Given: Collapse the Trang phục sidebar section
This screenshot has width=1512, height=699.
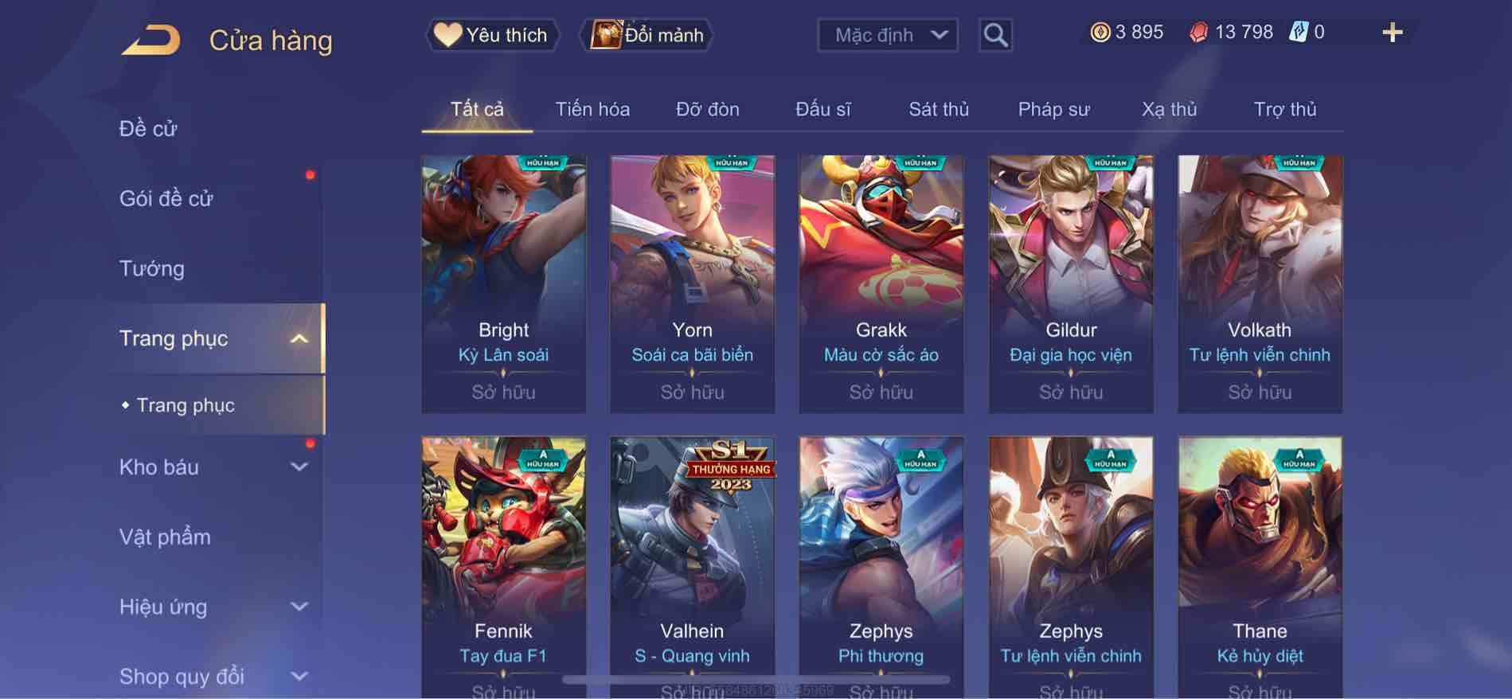Looking at the screenshot, I should 299,338.
